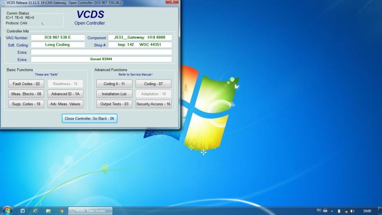Open the Windows Start menu
The height and width of the screenshot is (215, 382).
tap(7, 210)
